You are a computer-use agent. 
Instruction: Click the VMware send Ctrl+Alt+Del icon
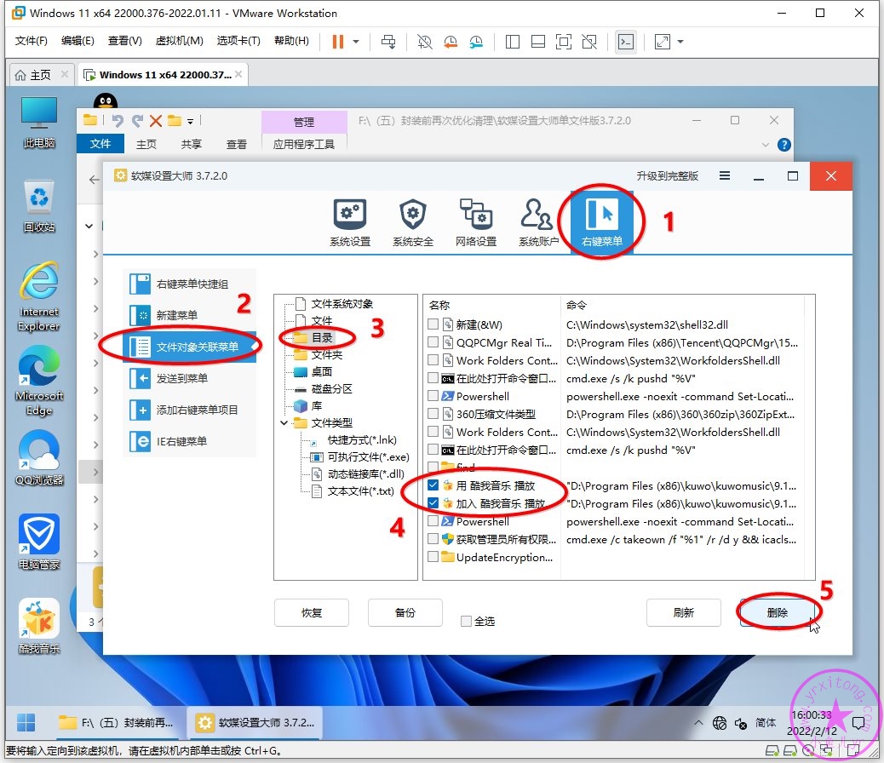click(x=388, y=41)
